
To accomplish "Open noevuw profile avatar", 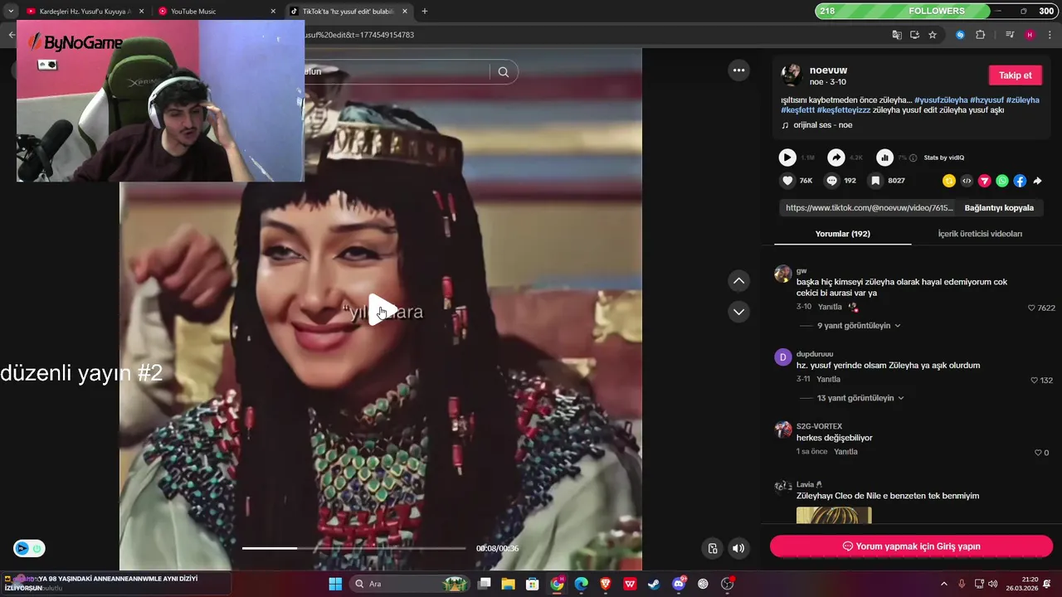I will [791, 75].
